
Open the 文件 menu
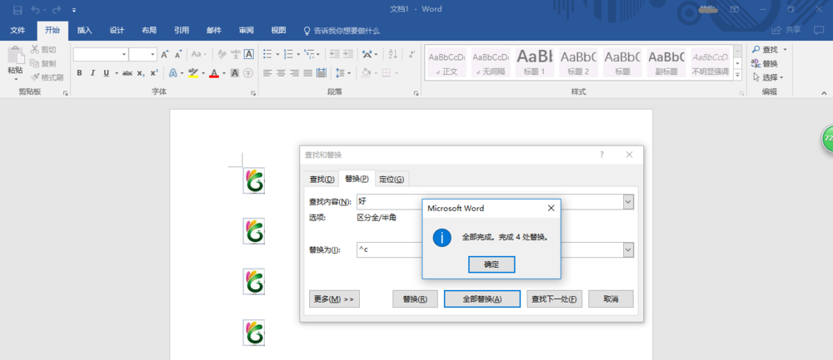pos(17,30)
